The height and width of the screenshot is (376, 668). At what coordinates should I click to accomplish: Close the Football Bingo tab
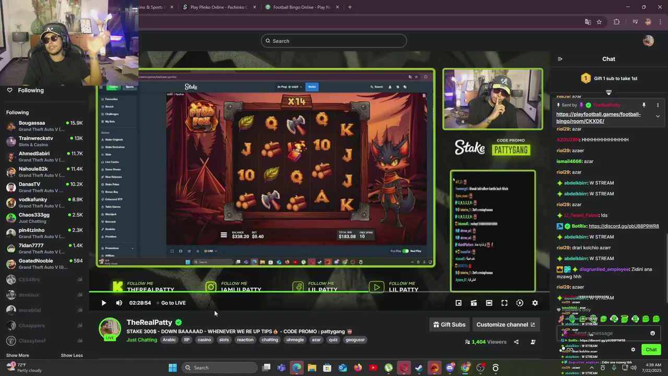(x=337, y=7)
